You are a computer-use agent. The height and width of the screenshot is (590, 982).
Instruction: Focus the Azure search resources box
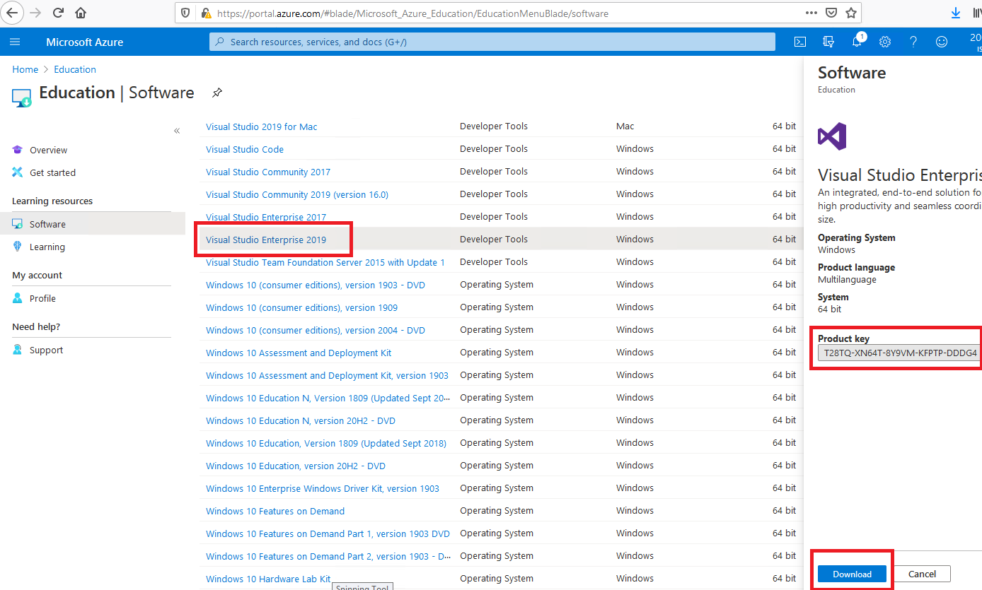point(492,42)
